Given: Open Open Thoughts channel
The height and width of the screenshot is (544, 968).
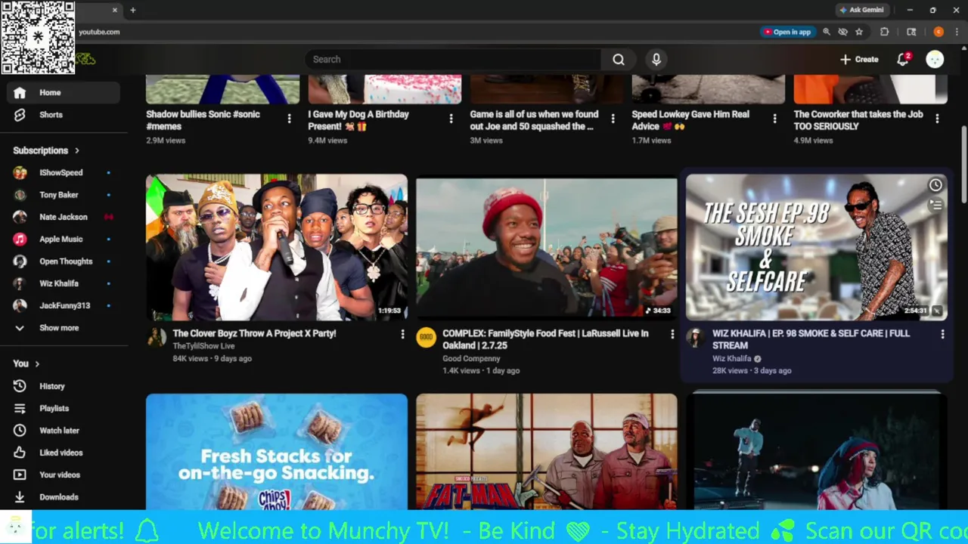Looking at the screenshot, I should [64, 261].
